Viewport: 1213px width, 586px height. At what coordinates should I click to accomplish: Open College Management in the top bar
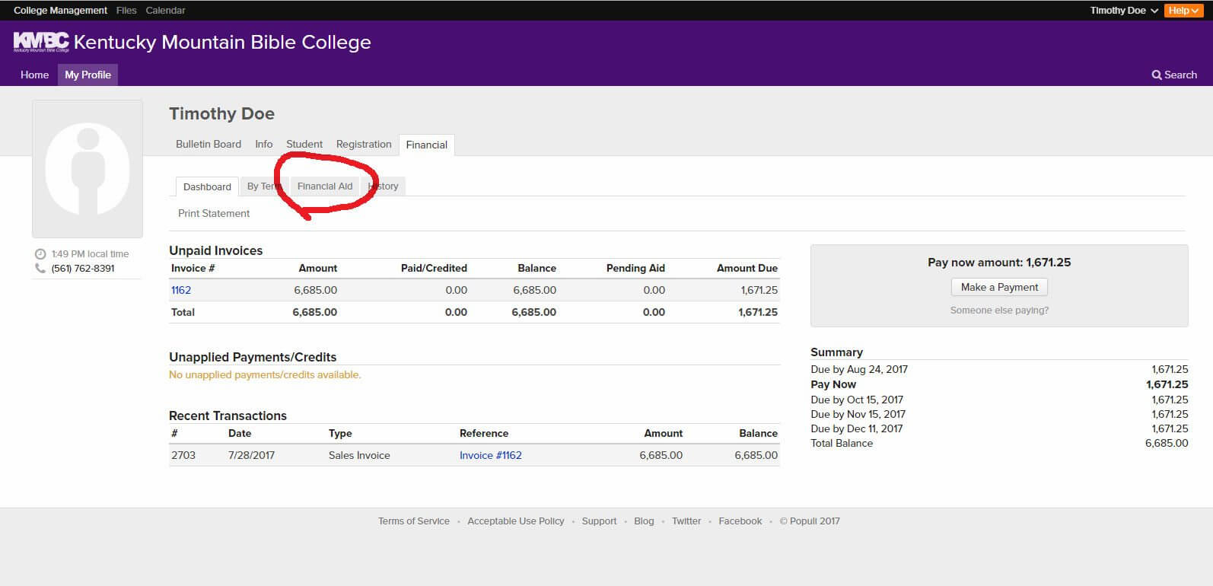(x=60, y=11)
